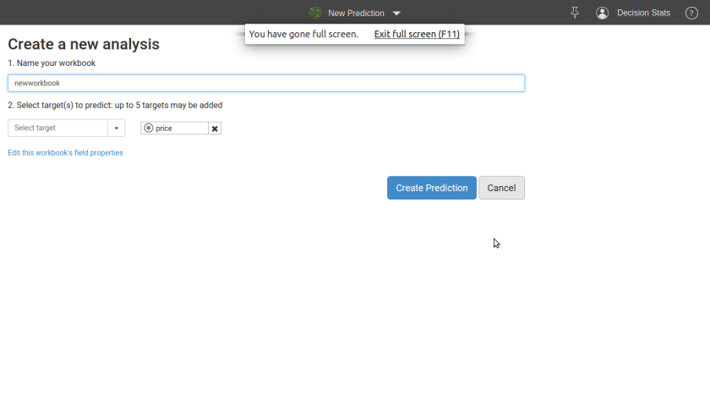Remove the price target with X icon
710x399 pixels.
215,128
